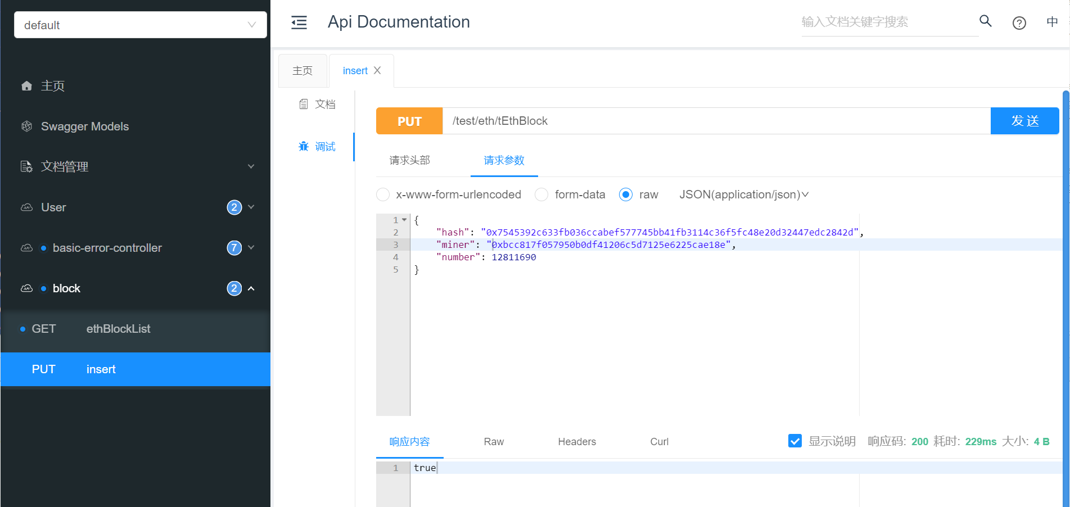Click the document keyword search field
Image resolution: width=1070 pixels, height=507 pixels.
[890, 22]
